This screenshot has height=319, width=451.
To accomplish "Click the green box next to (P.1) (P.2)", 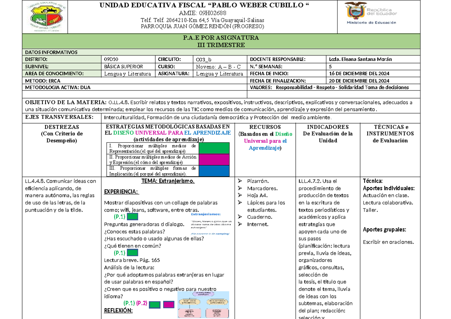I will point(155,305).
